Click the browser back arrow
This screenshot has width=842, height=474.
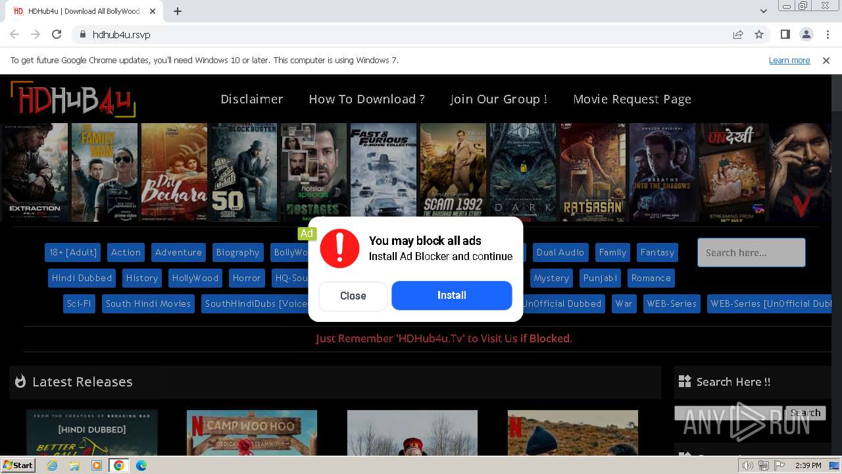tap(14, 34)
